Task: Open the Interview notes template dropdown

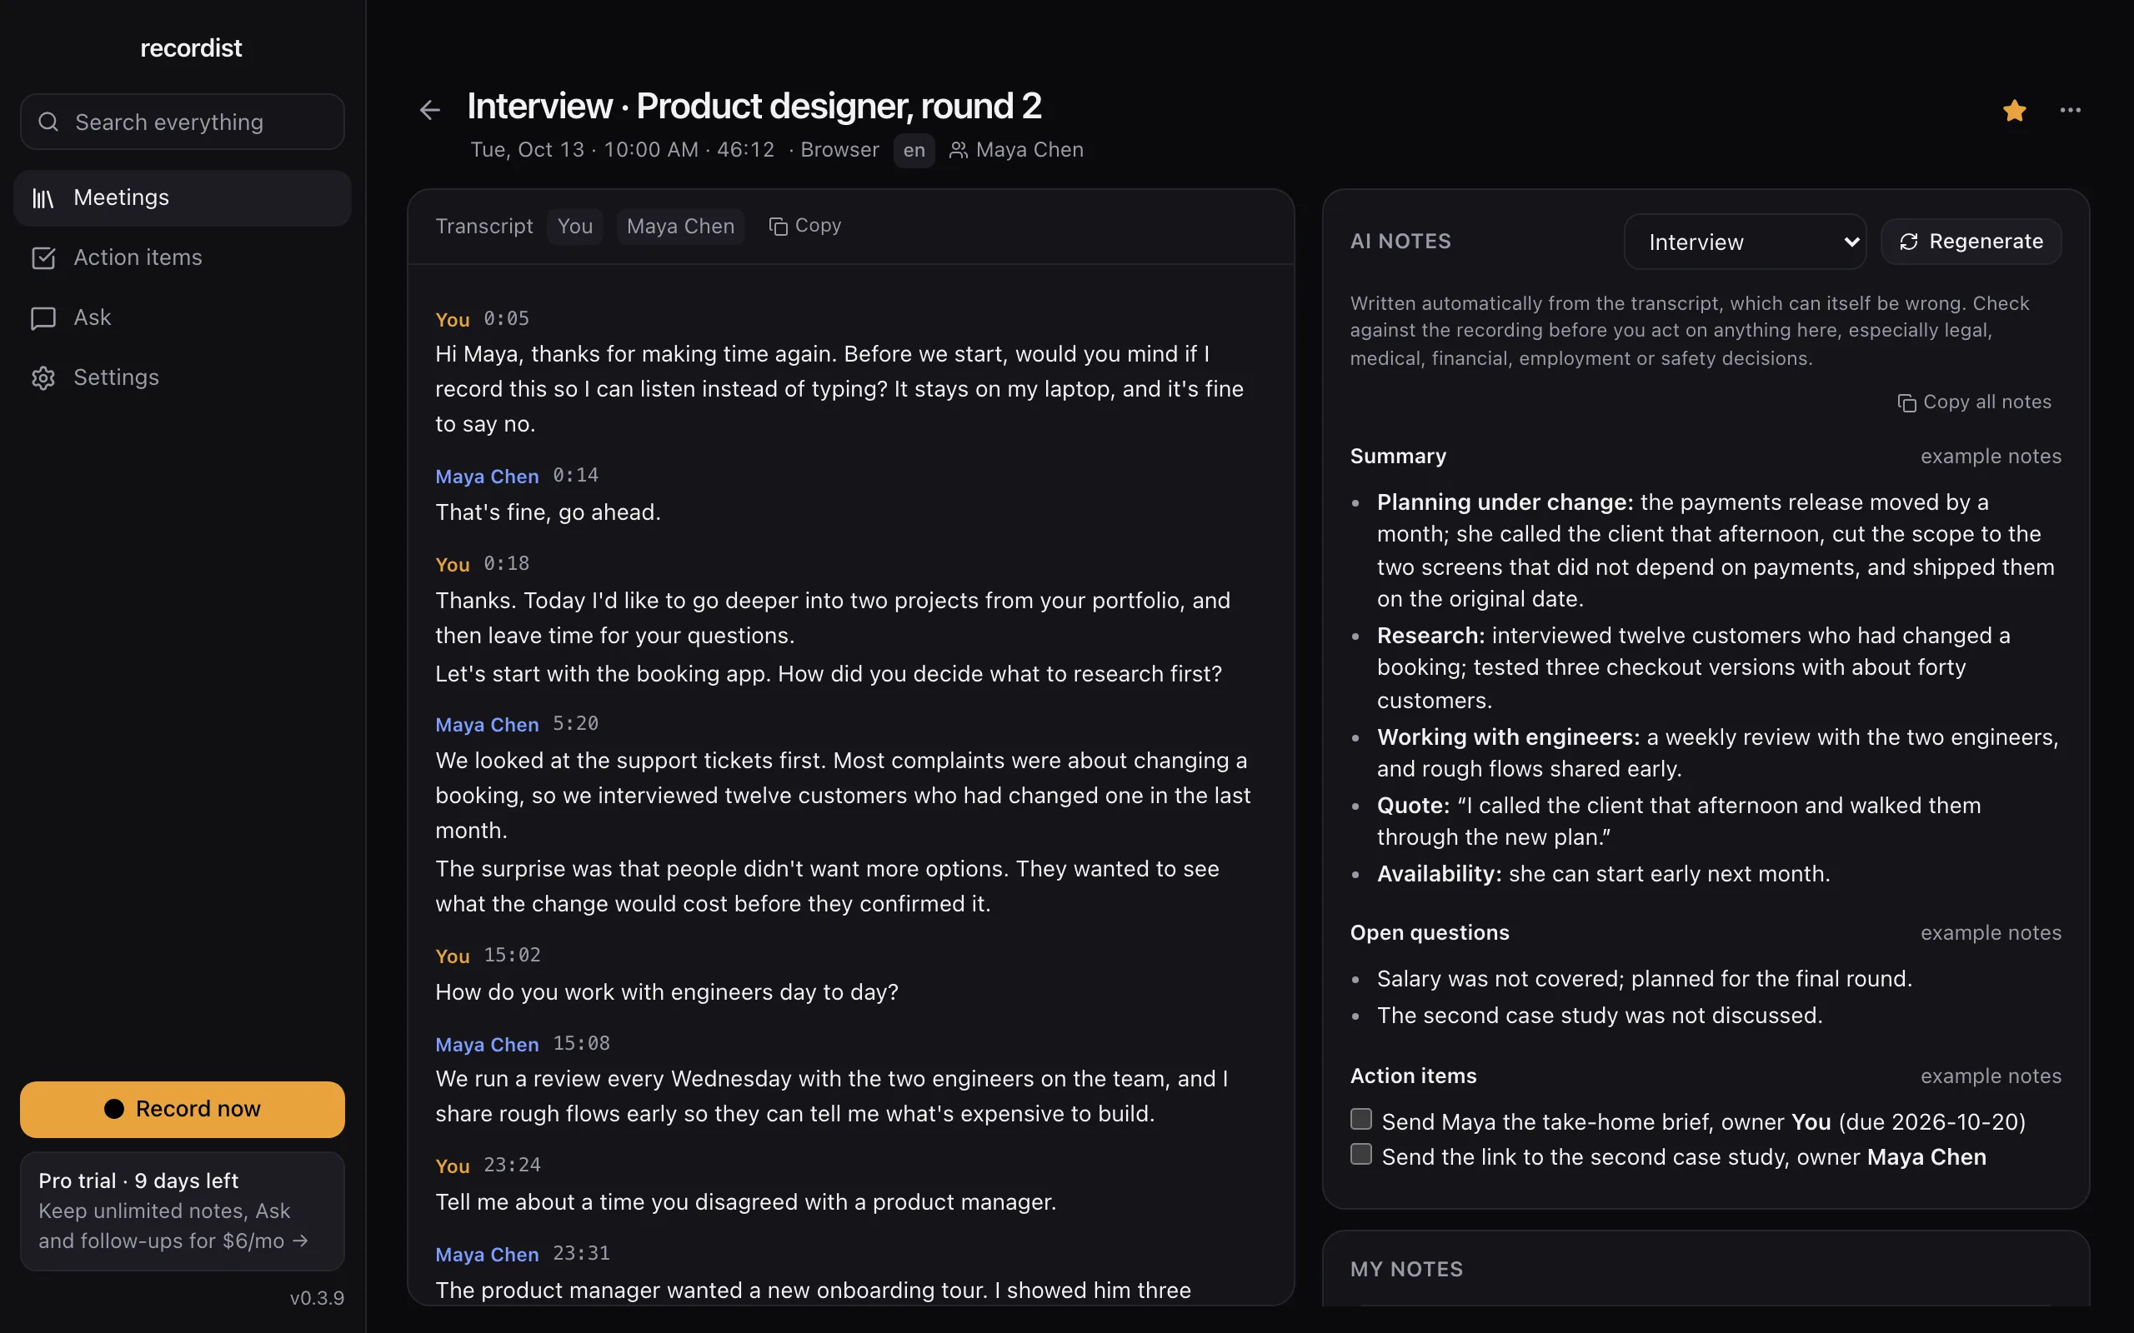Action: [1744, 242]
